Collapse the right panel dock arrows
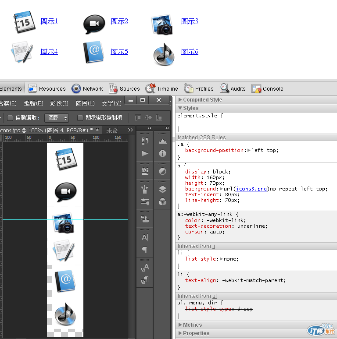Image resolution: width=337 pixels, height=339 pixels. click(x=167, y=128)
